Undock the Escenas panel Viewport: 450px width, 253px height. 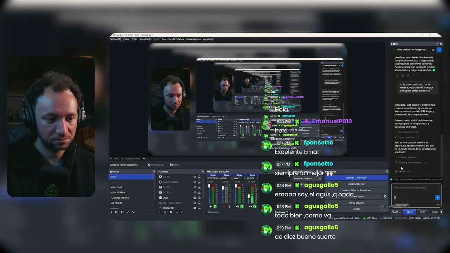[154, 171]
